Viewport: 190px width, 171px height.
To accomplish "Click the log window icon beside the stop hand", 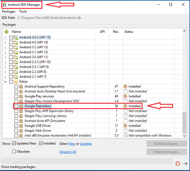I will tap(185, 164).
